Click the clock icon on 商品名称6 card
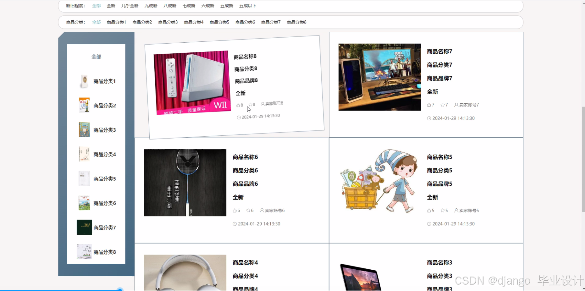Viewport: 585px width, 291px height. pyautogui.click(x=235, y=224)
